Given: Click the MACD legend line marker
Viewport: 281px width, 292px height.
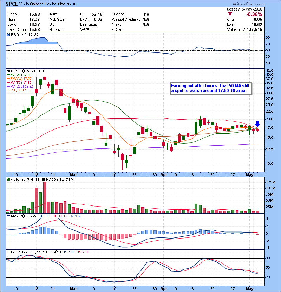Looking at the screenshot, I should tap(8, 216).
